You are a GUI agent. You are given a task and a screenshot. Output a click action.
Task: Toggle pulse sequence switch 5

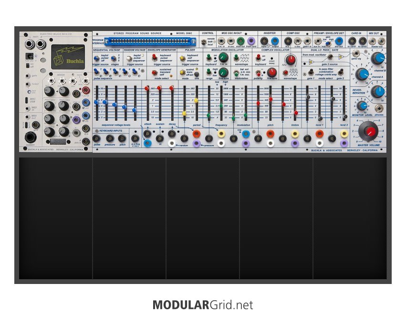[135, 71]
